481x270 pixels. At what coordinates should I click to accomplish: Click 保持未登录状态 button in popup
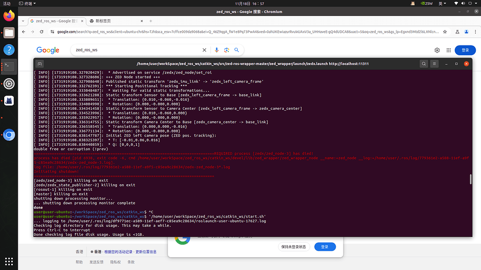[294, 247]
